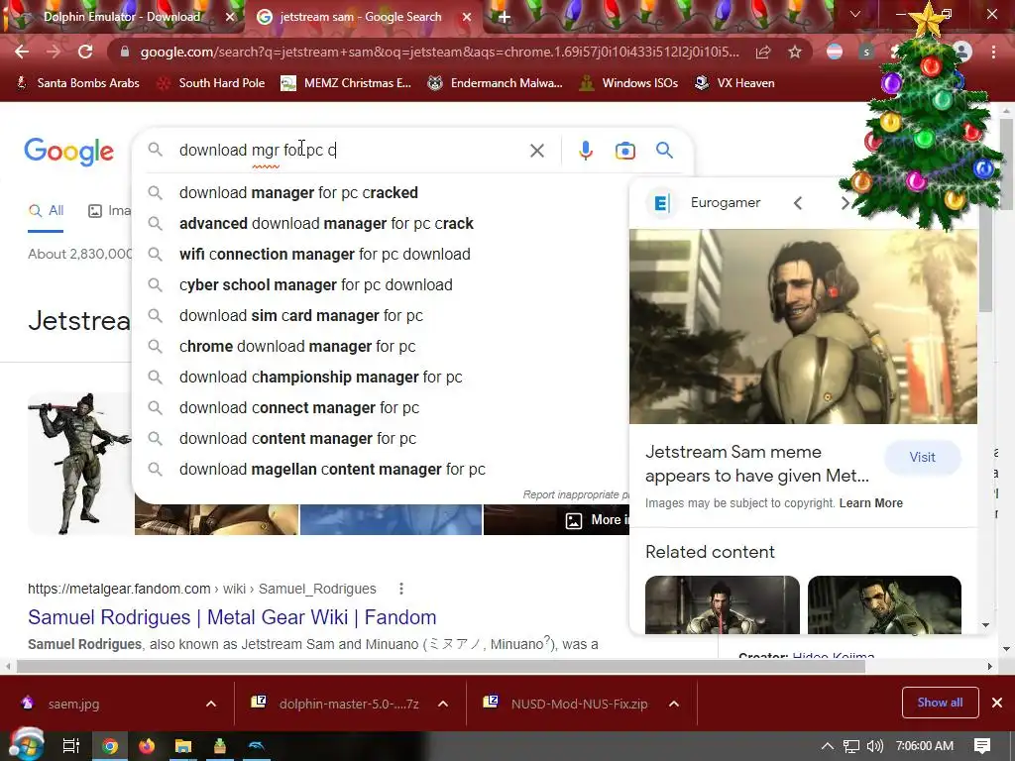Click the Visit button in image panel
This screenshot has width=1015, height=761.
pyautogui.click(x=922, y=457)
